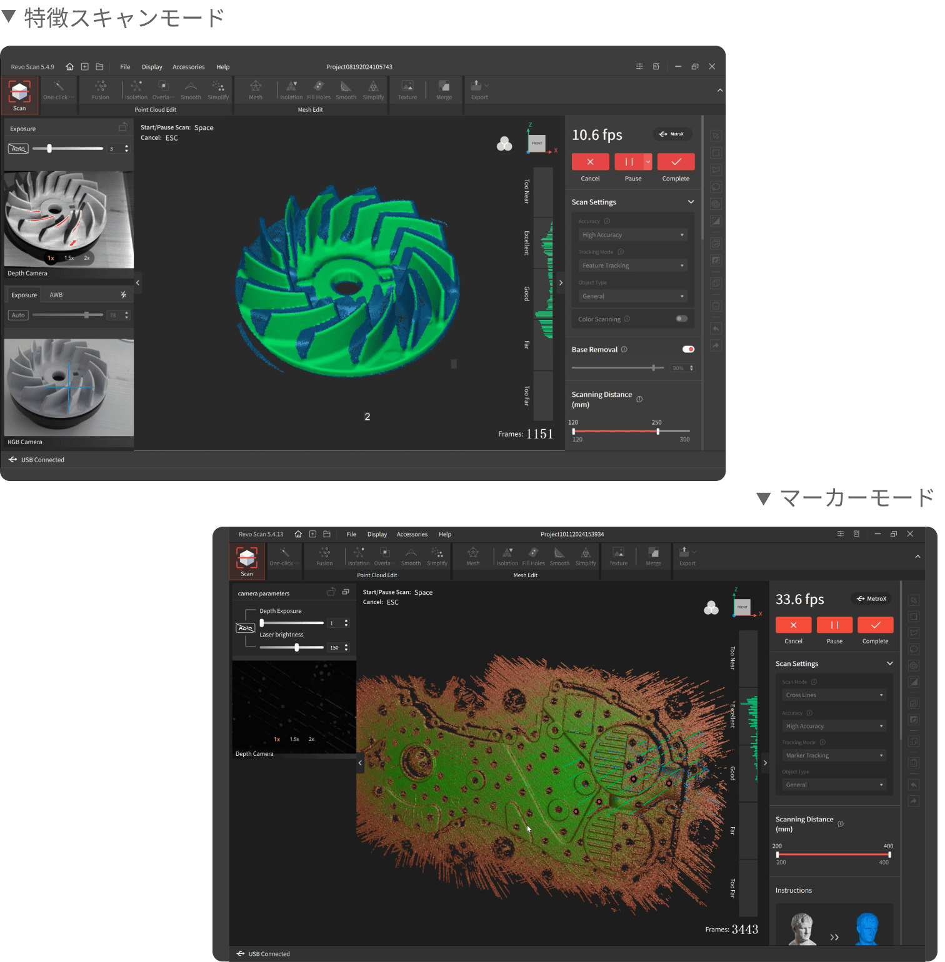Screen dimensions: 945x962
Task: Open the Feature Tracking mode dropdown
Action: point(632,265)
